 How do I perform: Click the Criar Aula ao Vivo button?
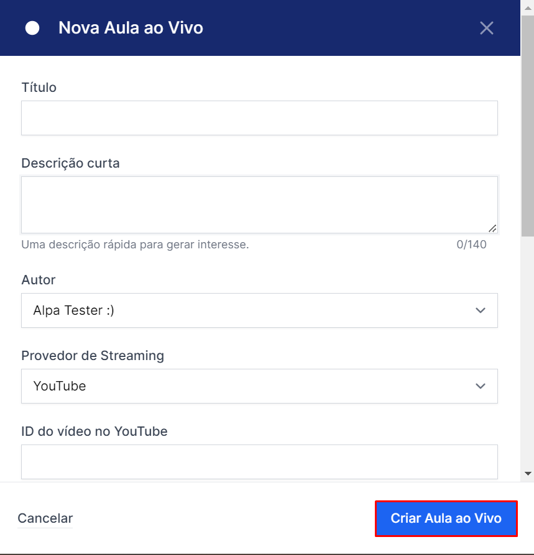point(446,518)
